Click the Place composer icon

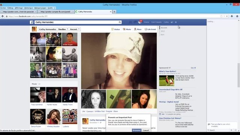coord(135,29)
